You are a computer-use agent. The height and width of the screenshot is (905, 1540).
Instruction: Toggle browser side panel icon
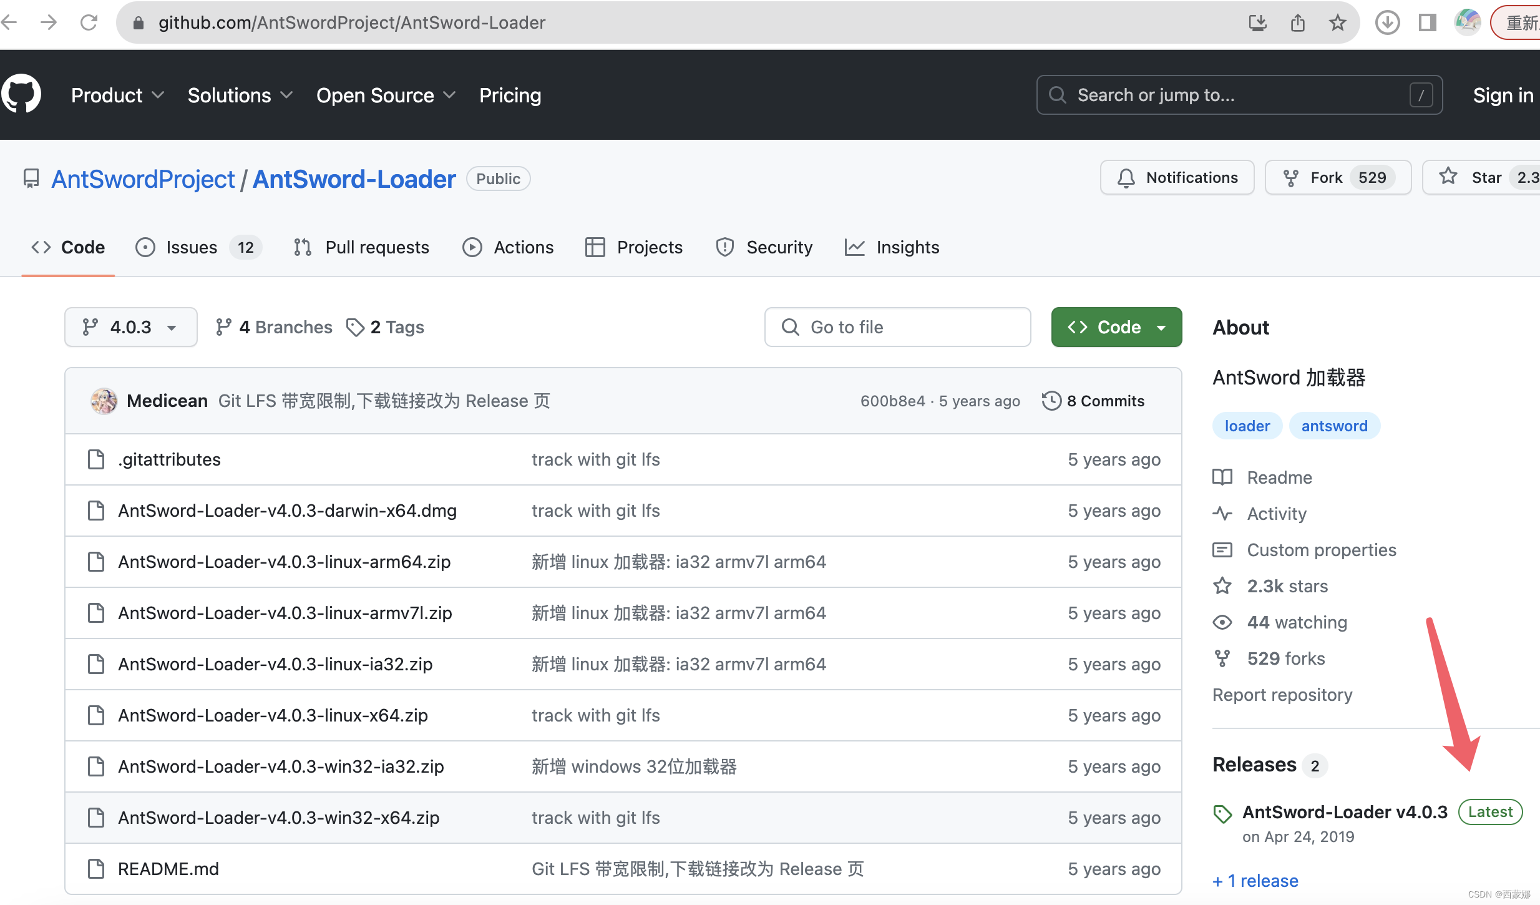pos(1428,23)
